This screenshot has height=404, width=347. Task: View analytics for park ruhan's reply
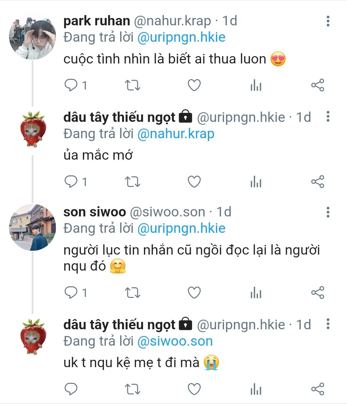tap(256, 85)
